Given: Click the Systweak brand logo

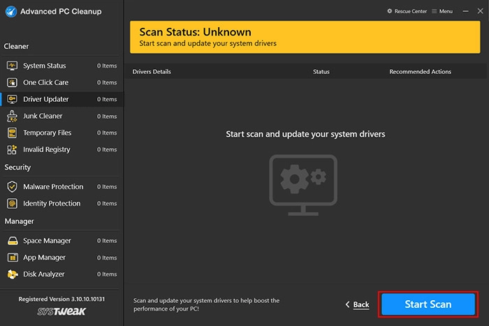Looking at the screenshot, I should click(61, 311).
